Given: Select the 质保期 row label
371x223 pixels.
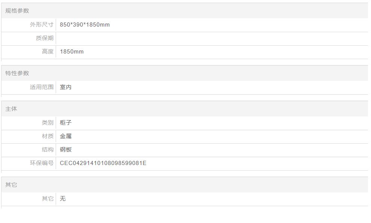Looking at the screenshot, I should pyautogui.click(x=45, y=38).
